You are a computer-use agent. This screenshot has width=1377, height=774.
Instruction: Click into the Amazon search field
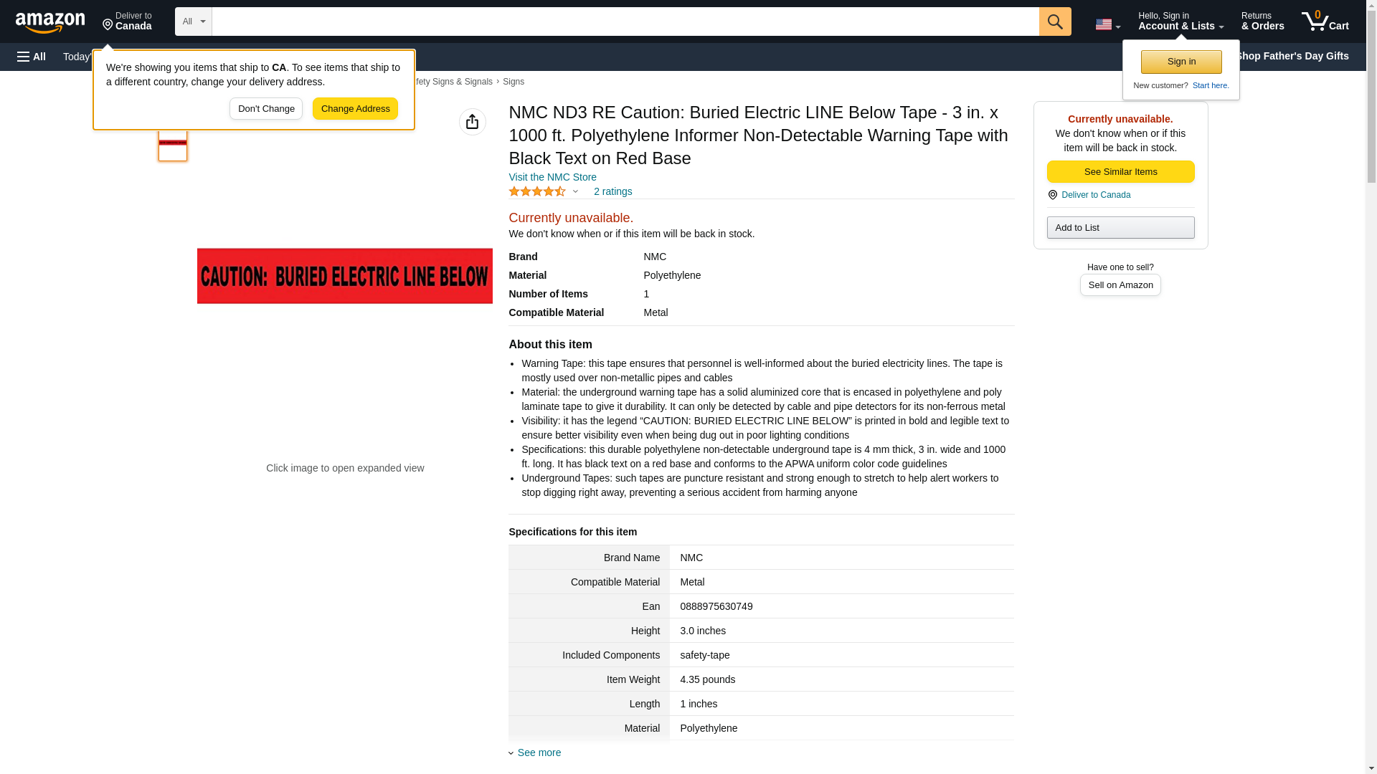(x=624, y=21)
